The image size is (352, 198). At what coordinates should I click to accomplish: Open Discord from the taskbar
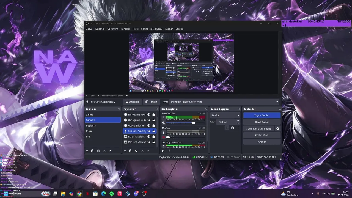pyautogui.click(x=136, y=194)
